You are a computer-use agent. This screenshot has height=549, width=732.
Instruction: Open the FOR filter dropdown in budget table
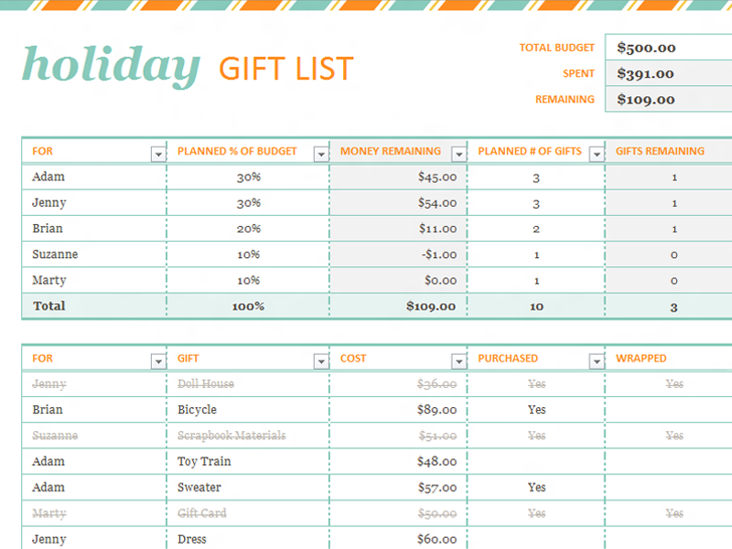click(158, 154)
